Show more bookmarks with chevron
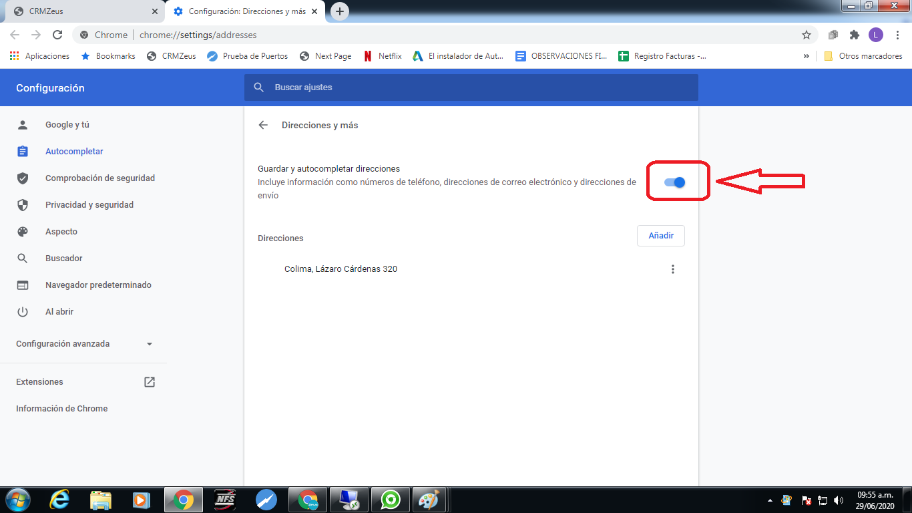Viewport: 912px width, 513px height. point(807,56)
